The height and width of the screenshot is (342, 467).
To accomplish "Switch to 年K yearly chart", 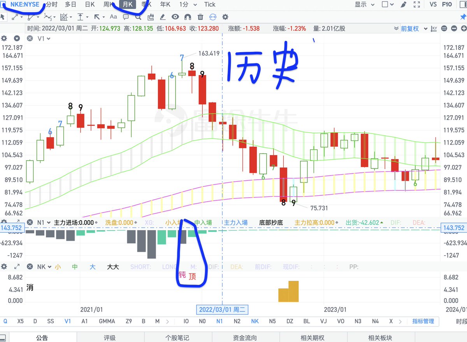I will [165, 4].
